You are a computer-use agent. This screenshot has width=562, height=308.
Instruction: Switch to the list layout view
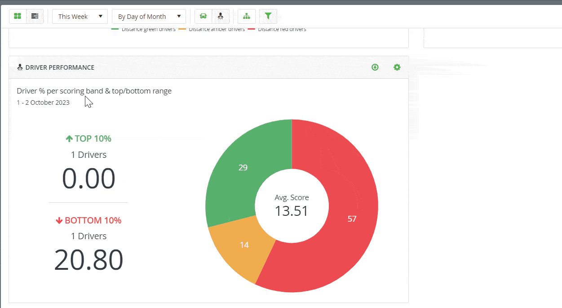35,16
